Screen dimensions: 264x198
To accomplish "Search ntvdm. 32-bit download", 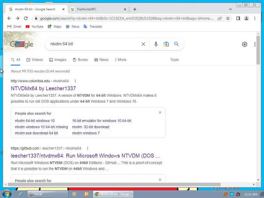I will 91,127.
